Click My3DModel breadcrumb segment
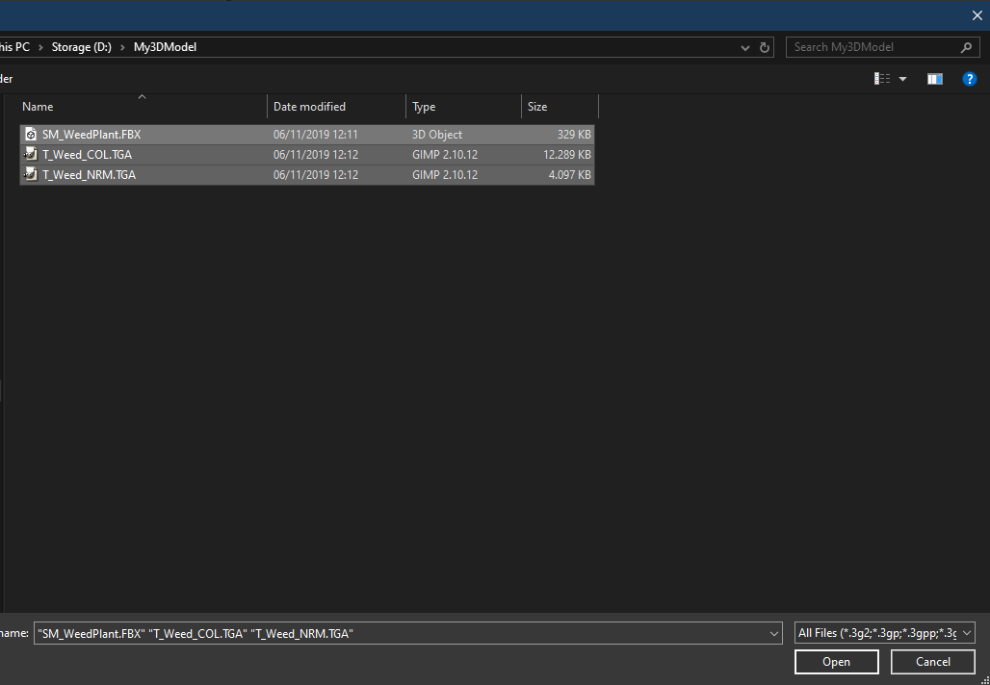Image resolution: width=990 pixels, height=685 pixels. point(165,47)
